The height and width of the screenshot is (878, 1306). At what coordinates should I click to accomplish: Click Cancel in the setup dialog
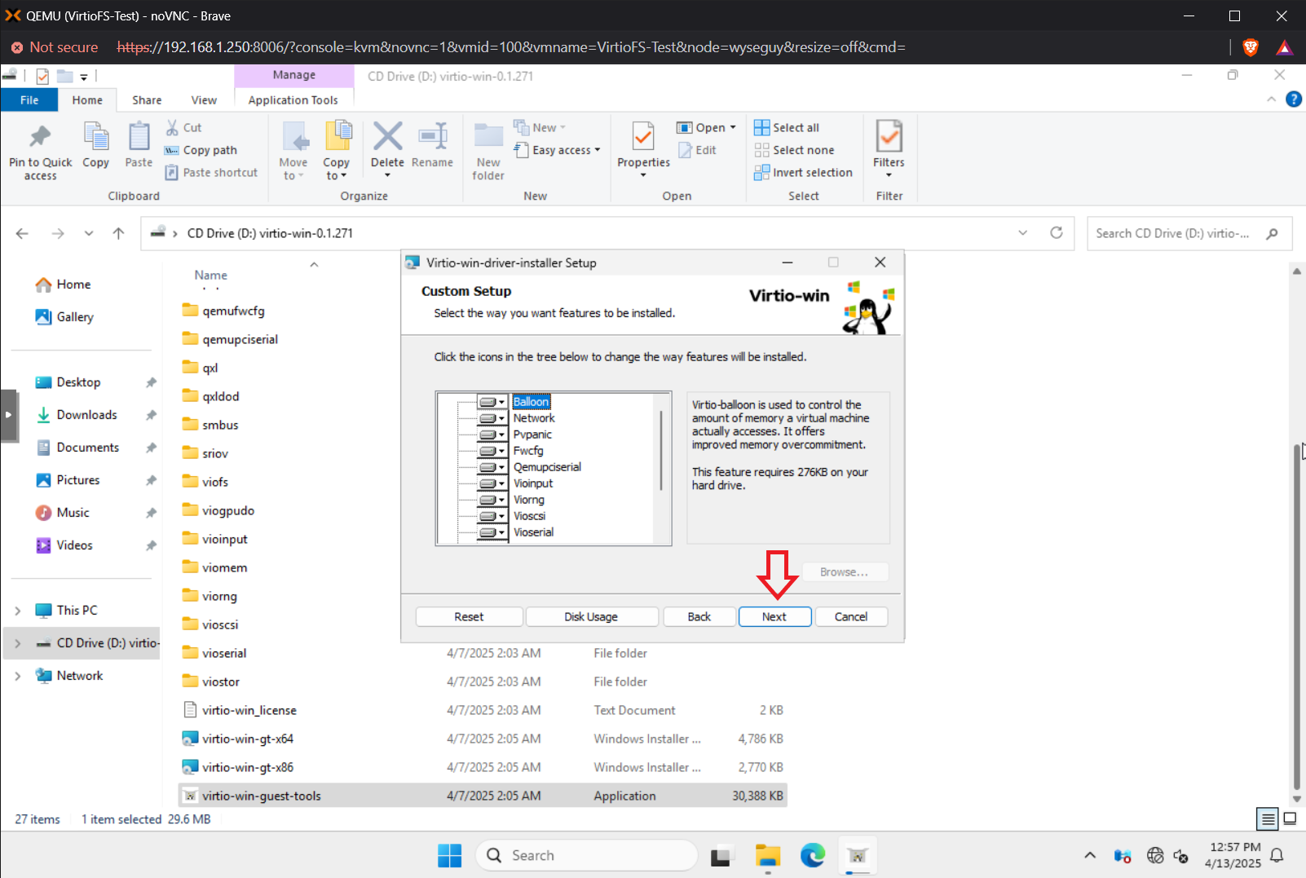click(x=851, y=616)
